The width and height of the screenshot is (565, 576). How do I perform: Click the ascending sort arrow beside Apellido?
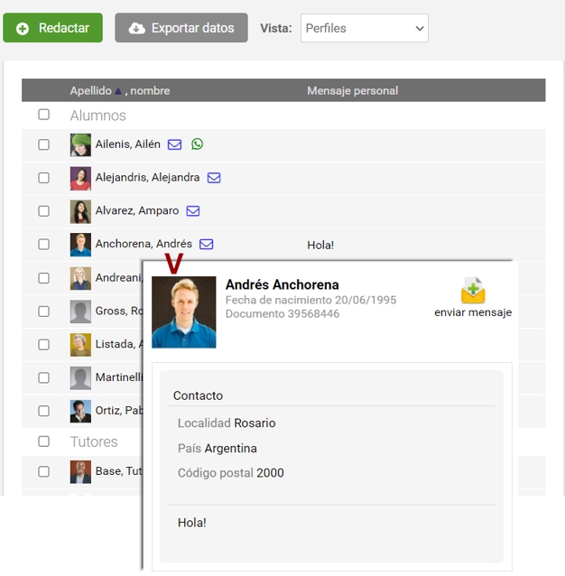(118, 91)
